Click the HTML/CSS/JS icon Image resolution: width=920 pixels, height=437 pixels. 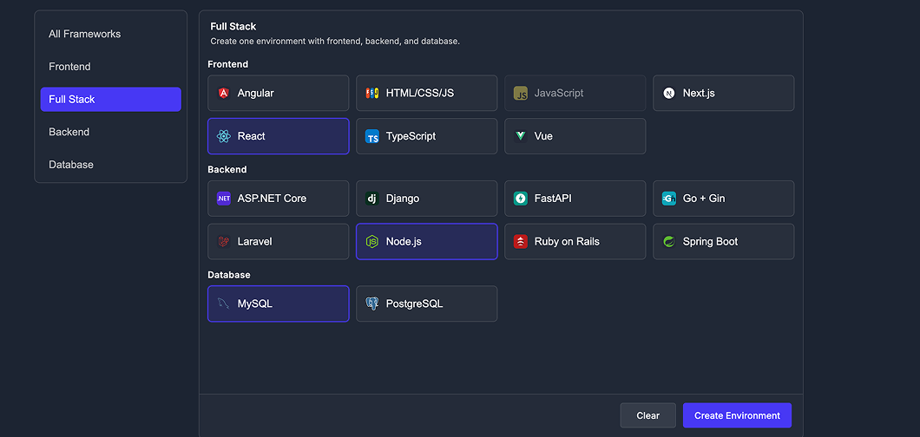coord(372,93)
